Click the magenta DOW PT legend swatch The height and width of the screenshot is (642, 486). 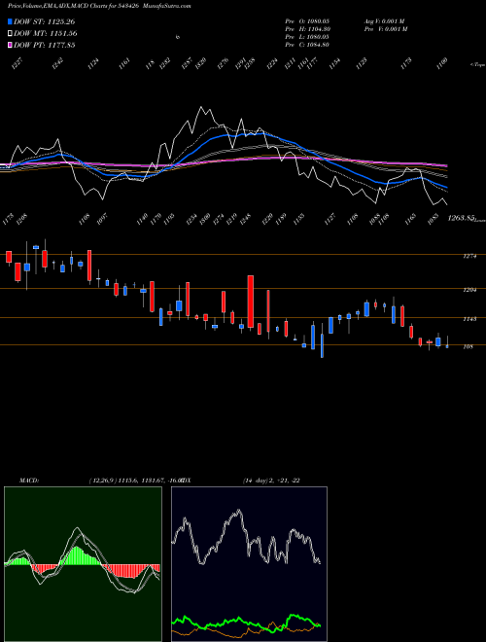click(x=10, y=45)
